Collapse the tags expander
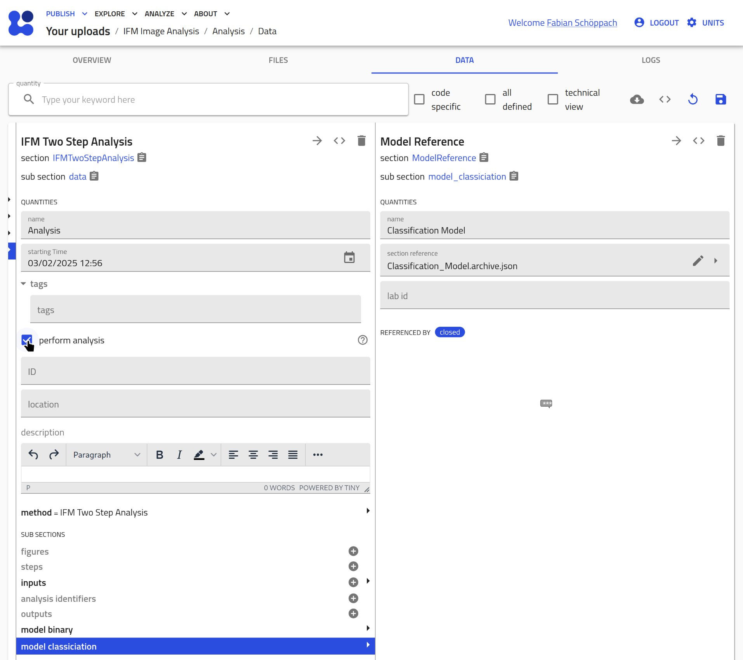This screenshot has height=660, width=743. point(24,284)
